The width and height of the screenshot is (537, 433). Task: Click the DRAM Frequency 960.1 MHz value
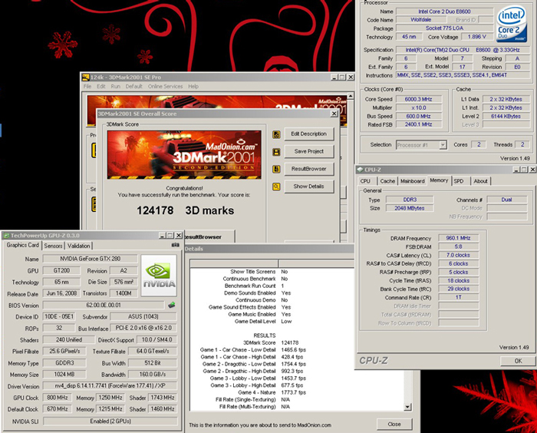click(x=458, y=238)
